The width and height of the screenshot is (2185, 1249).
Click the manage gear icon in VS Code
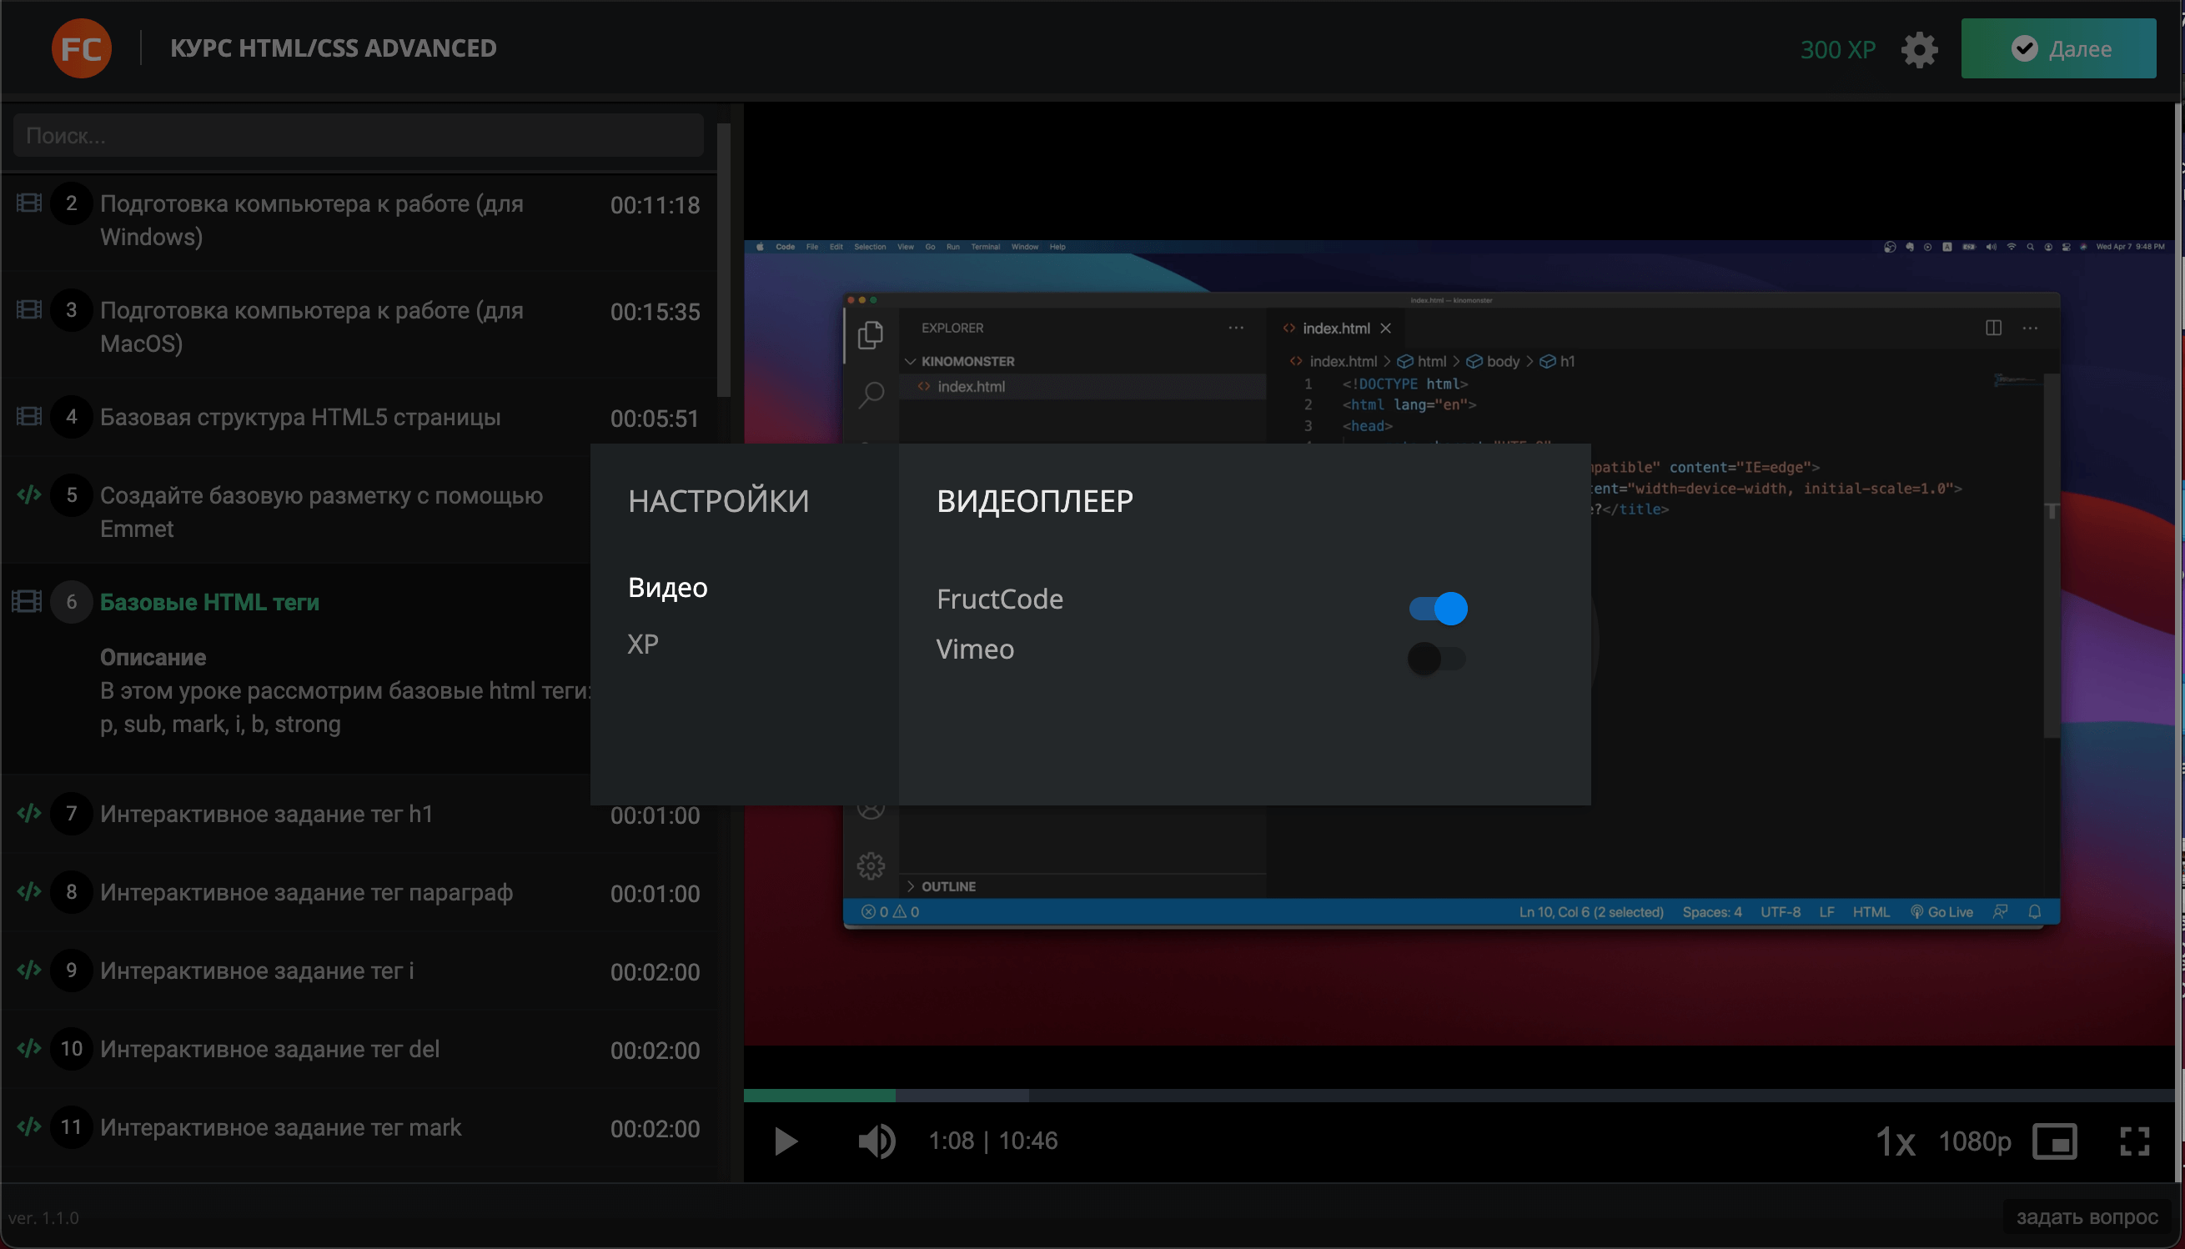(x=871, y=865)
